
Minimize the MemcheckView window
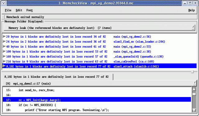(x=185, y=3)
